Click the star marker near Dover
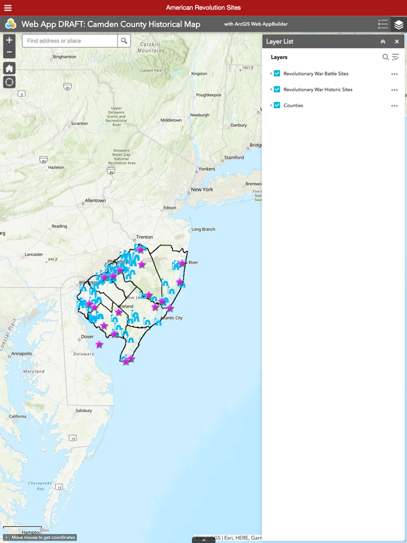Screen dimensions: 407x543 point(99,344)
